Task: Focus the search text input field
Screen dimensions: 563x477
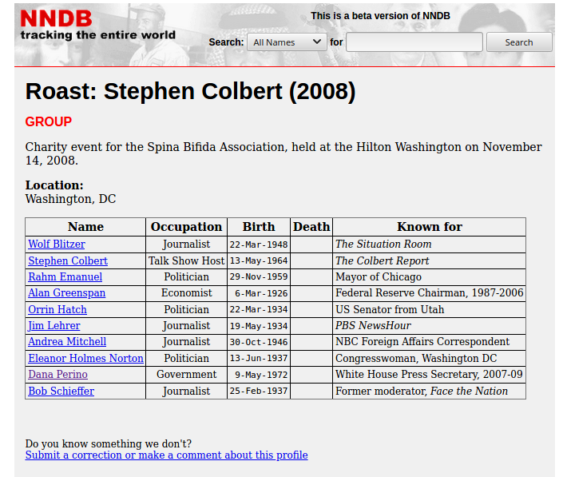Action: coord(414,42)
